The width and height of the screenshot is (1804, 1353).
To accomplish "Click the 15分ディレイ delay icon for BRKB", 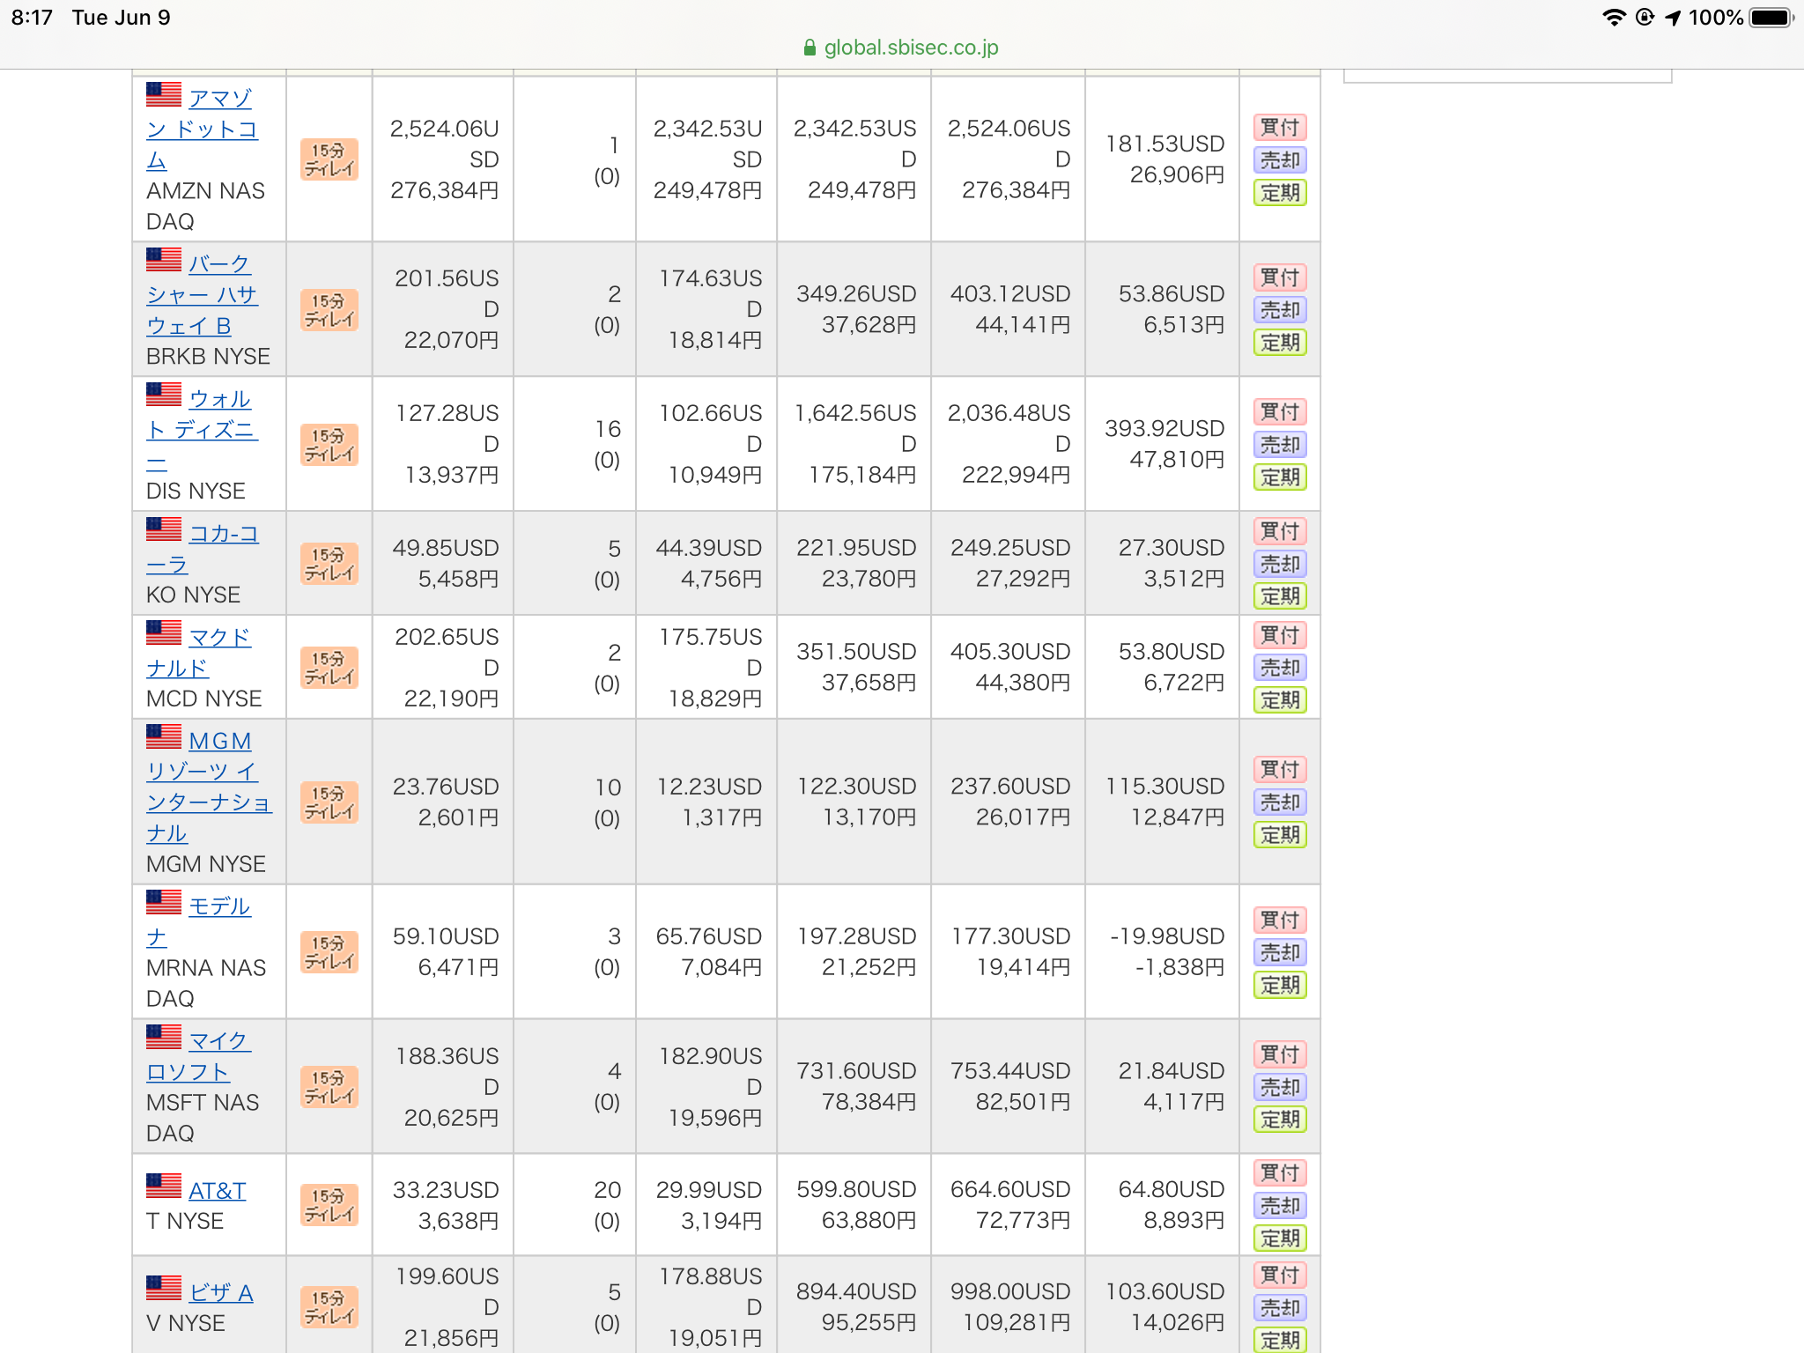I will tap(329, 310).
